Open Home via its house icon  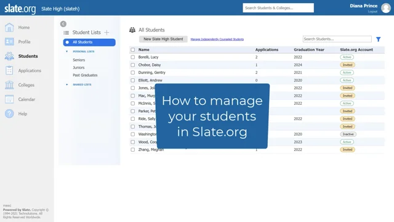point(9,27)
